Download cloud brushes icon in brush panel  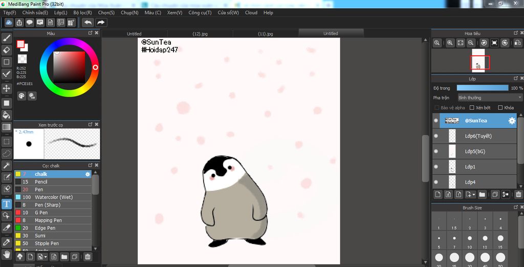[x=20, y=257]
